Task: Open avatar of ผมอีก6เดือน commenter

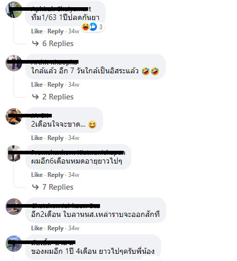Action: pyautogui.click(x=14, y=153)
